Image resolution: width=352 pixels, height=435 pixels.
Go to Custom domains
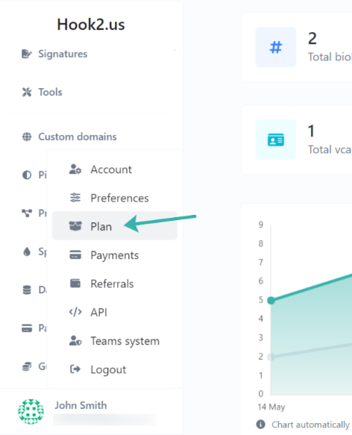point(78,137)
